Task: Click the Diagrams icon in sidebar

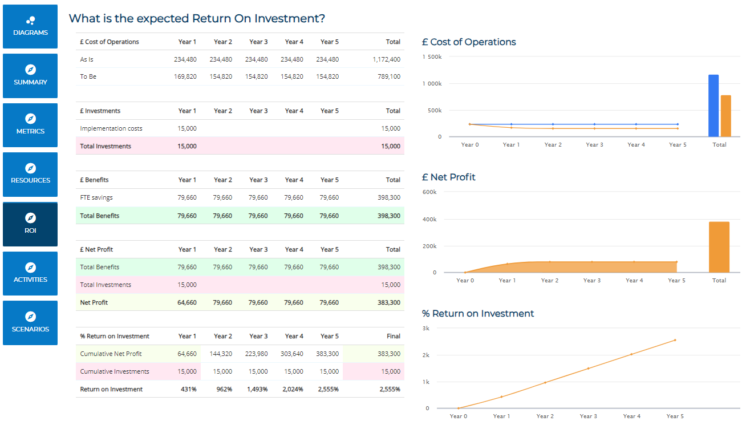Action: coord(31,21)
